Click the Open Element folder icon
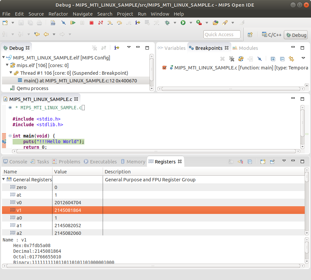This screenshot has height=280, width=311. pyautogui.click(x=215, y=23)
